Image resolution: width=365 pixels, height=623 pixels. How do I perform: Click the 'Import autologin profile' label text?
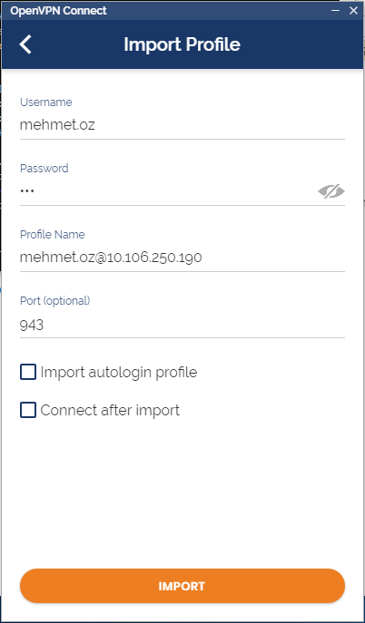[118, 373]
